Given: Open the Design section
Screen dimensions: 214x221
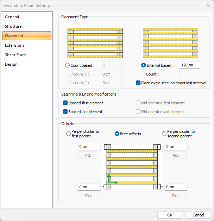Looking at the screenshot, I should [x=11, y=64].
